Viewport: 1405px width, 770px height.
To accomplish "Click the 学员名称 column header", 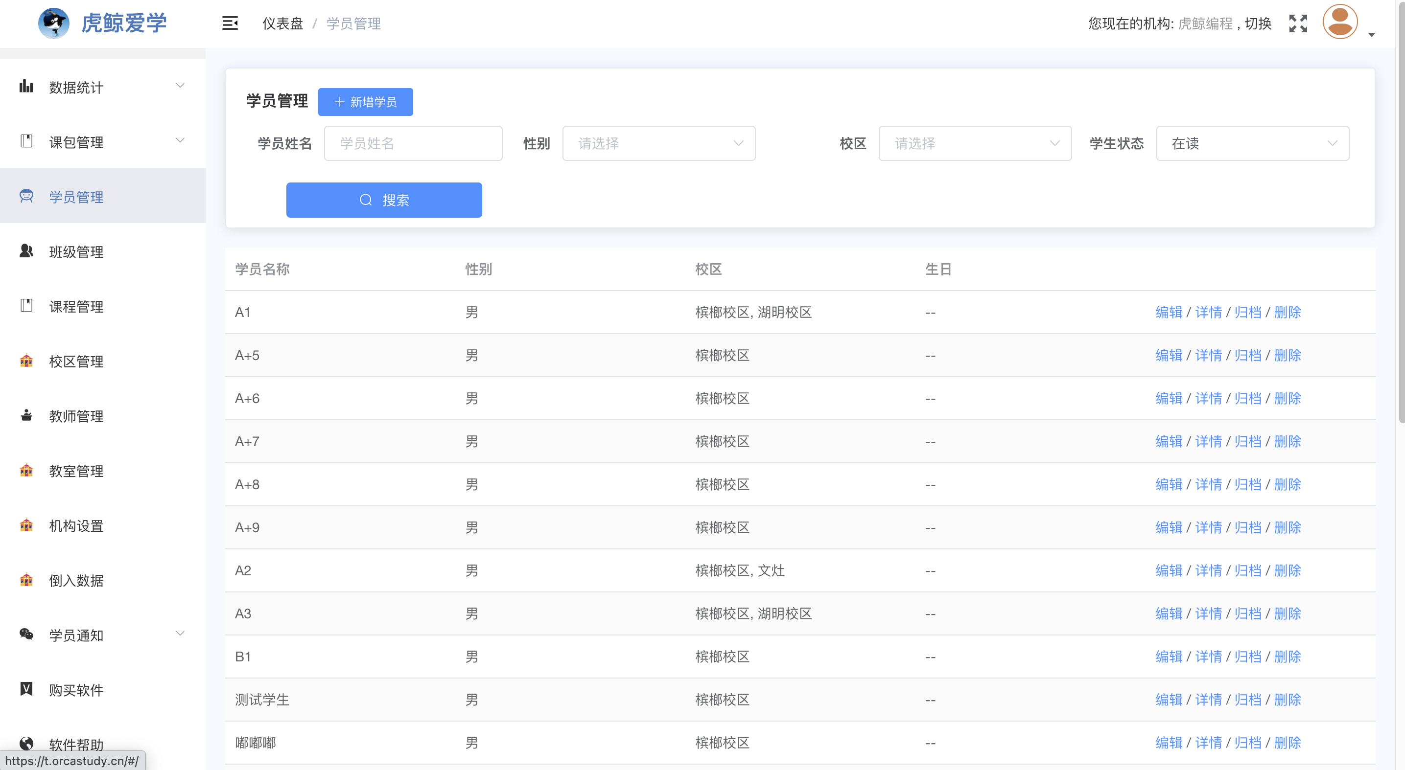I will coord(262,269).
